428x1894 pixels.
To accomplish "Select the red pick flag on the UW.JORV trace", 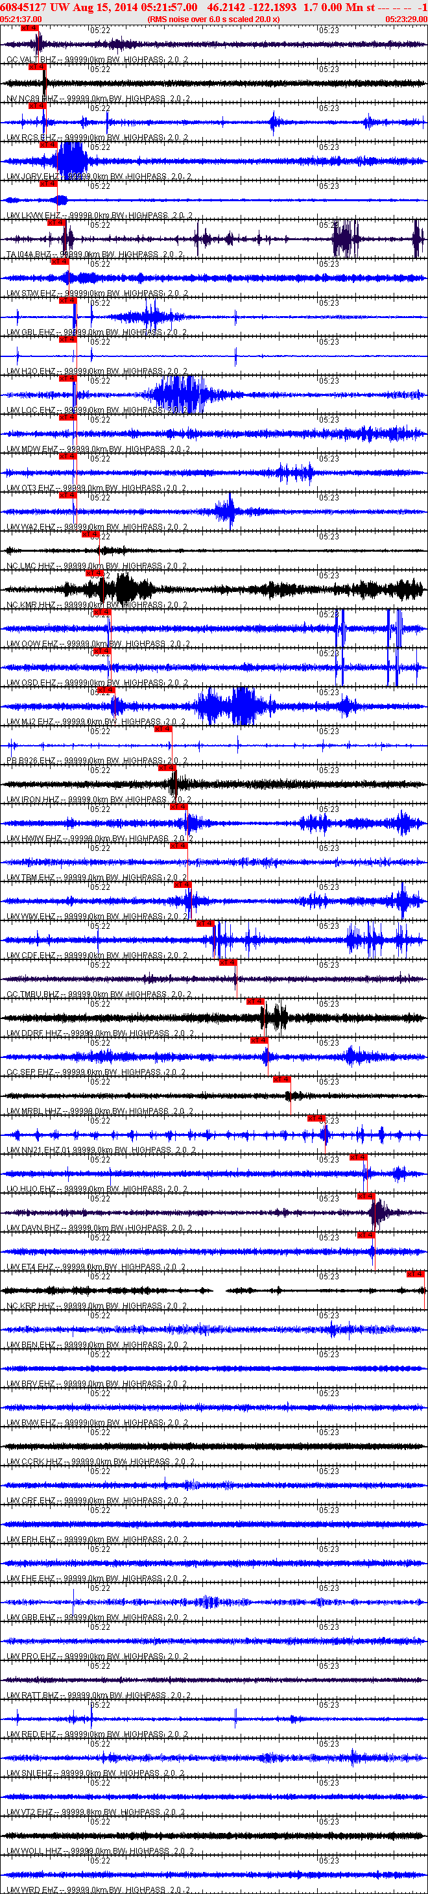I will pyautogui.click(x=48, y=145).
